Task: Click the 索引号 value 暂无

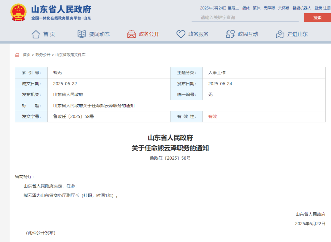Action: click(x=57, y=73)
